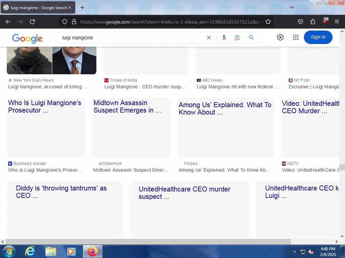
Task: Open search by image Lens icon
Action: coord(237,38)
